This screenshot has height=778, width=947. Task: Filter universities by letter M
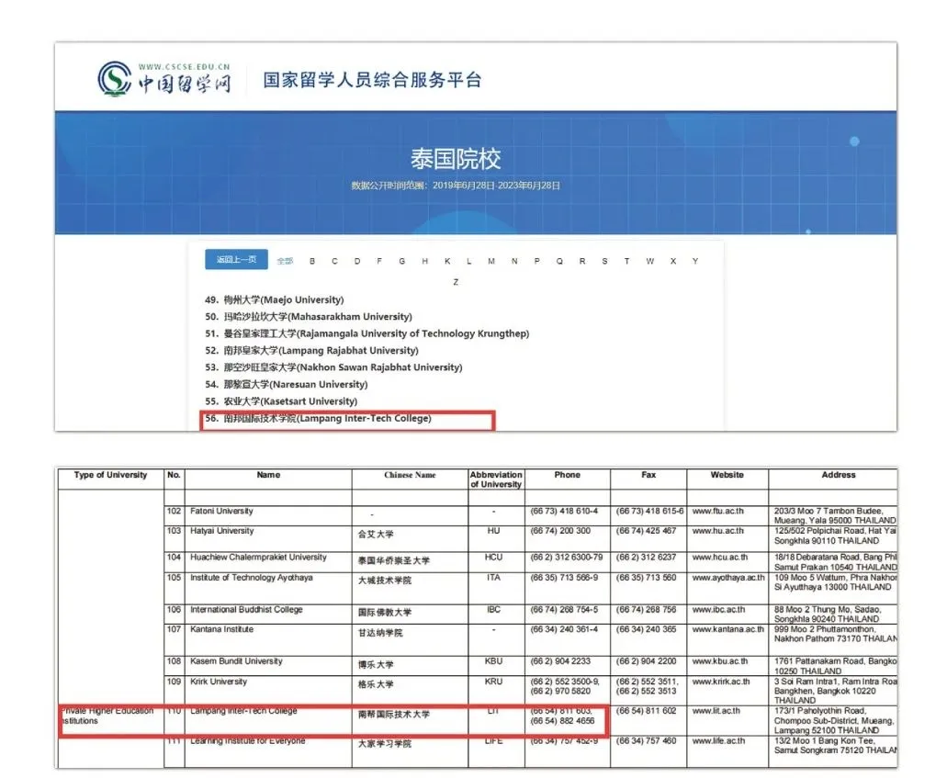click(x=491, y=261)
